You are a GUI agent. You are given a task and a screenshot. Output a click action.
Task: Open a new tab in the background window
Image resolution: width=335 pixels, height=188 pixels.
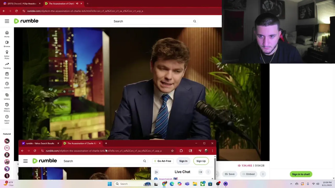click(x=87, y=3)
